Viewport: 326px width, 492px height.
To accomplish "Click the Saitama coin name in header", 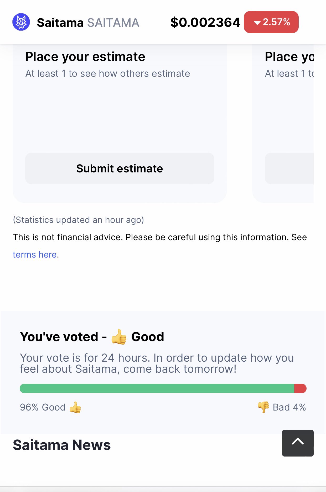I will tap(60, 23).
